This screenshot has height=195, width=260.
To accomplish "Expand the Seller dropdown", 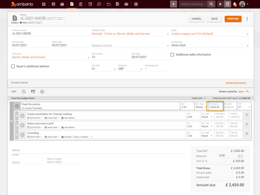I will pos(248,34).
